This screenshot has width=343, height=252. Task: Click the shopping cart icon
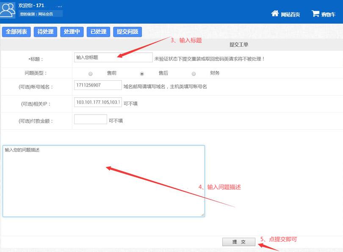pyautogui.click(x=315, y=14)
